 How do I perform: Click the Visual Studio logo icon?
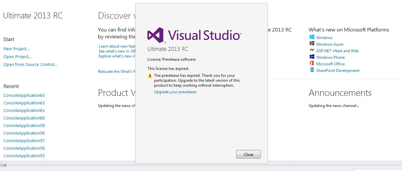pos(155,35)
